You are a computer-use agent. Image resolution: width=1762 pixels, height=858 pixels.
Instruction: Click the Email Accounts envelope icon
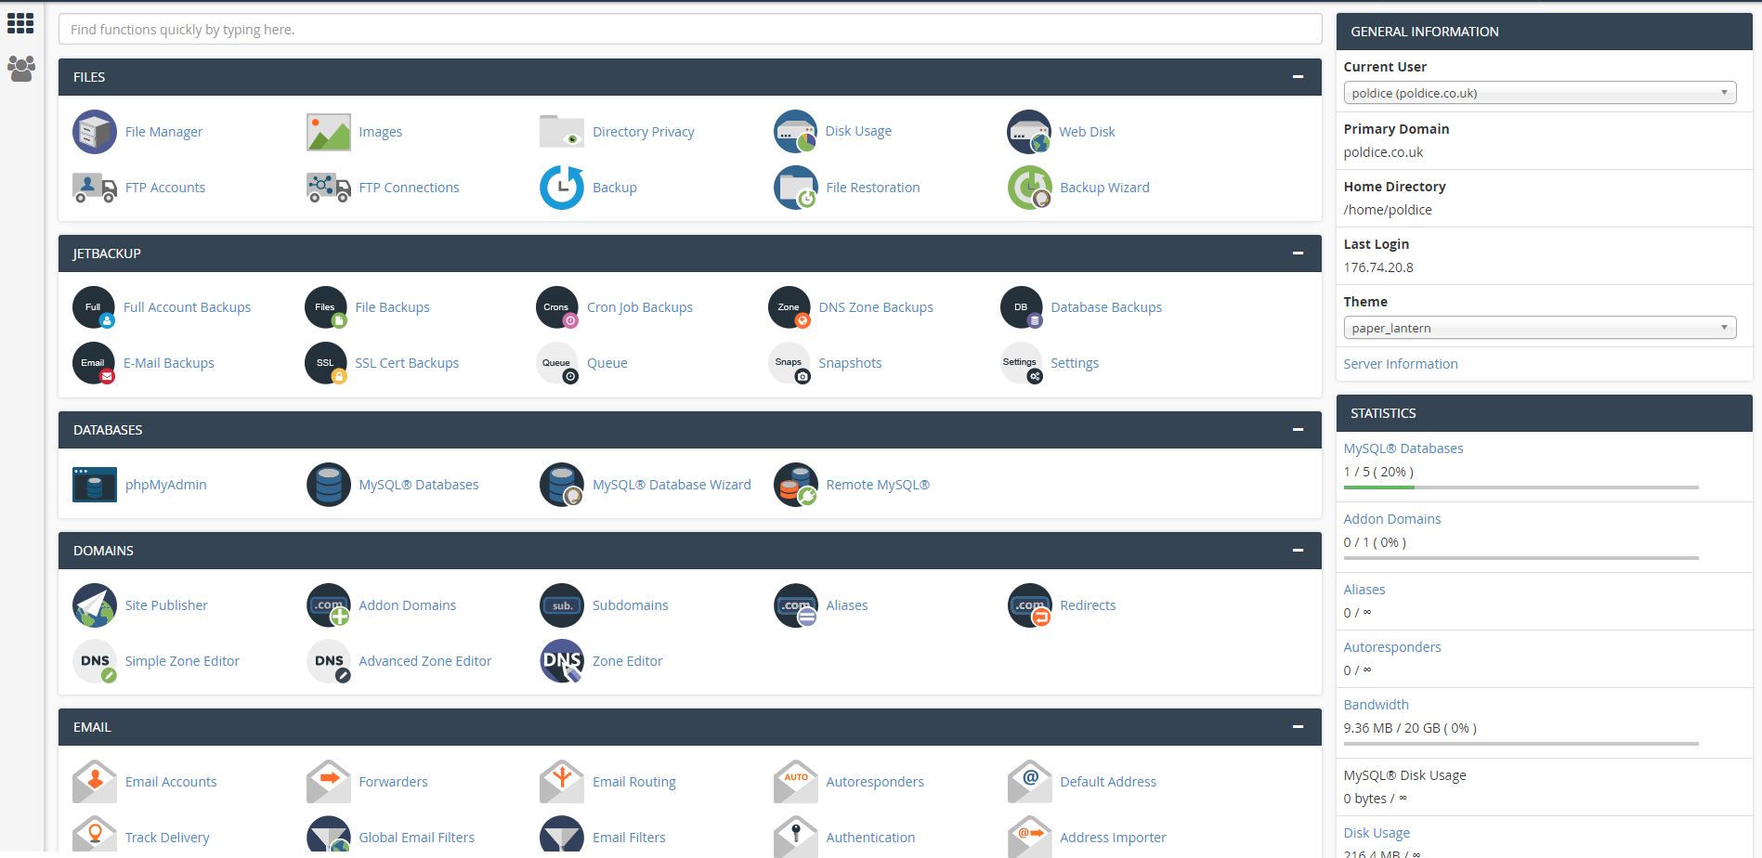[x=95, y=782]
